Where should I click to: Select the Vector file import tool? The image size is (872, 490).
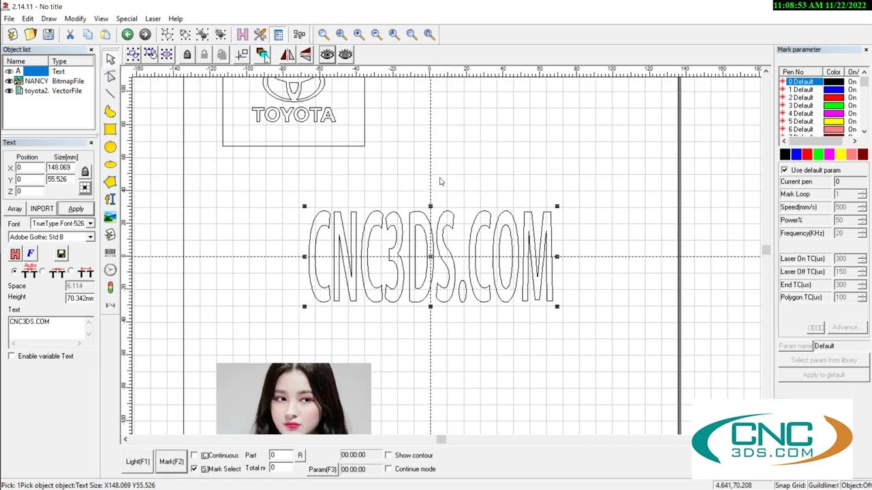110,235
